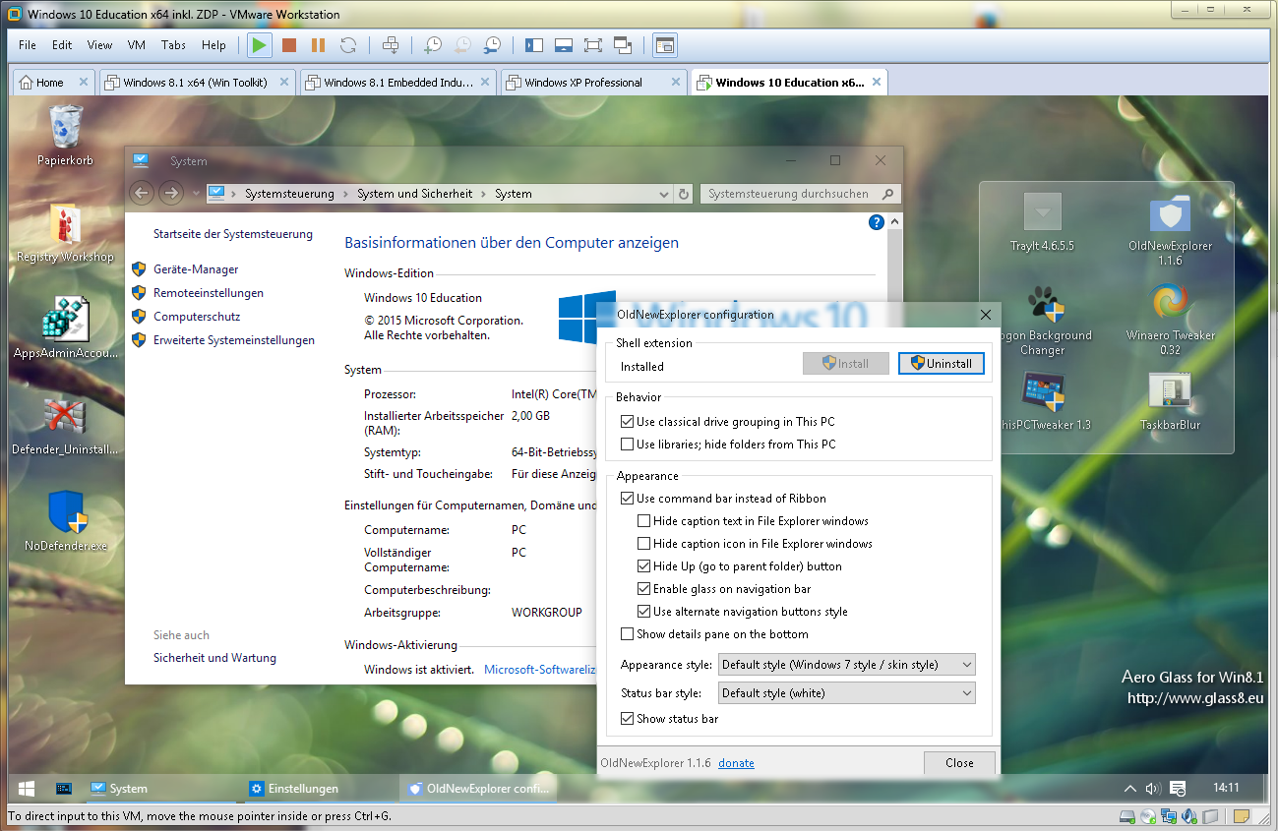The height and width of the screenshot is (831, 1278).
Task: Click the Uninstall shell extension button
Action: point(941,364)
